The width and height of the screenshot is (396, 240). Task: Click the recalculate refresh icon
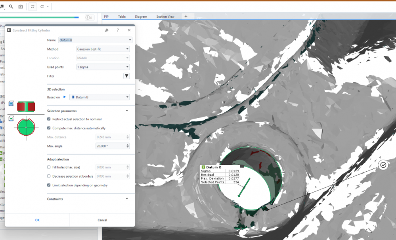pyautogui.click(x=33, y=7)
